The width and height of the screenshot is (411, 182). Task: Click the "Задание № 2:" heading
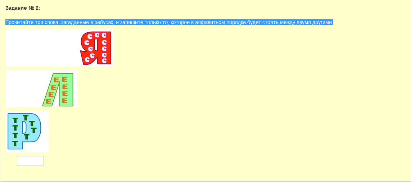tap(22, 8)
